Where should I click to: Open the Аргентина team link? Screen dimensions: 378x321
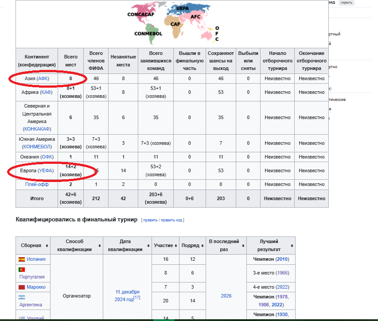(31, 305)
